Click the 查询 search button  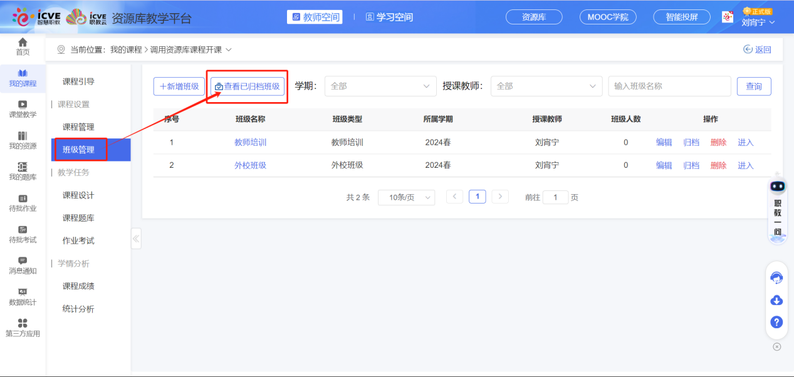(x=754, y=86)
